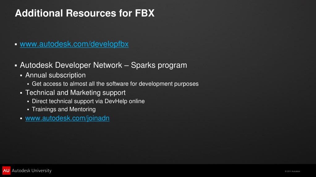Click the bullet marker before developfbx link

pos(16,44)
